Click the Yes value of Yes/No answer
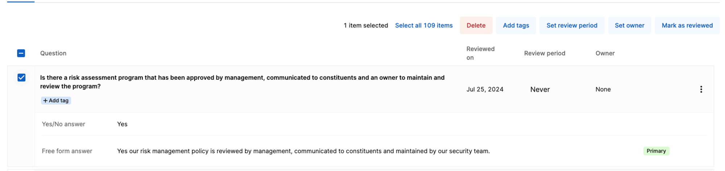The height and width of the screenshot is (171, 725). pos(122,124)
